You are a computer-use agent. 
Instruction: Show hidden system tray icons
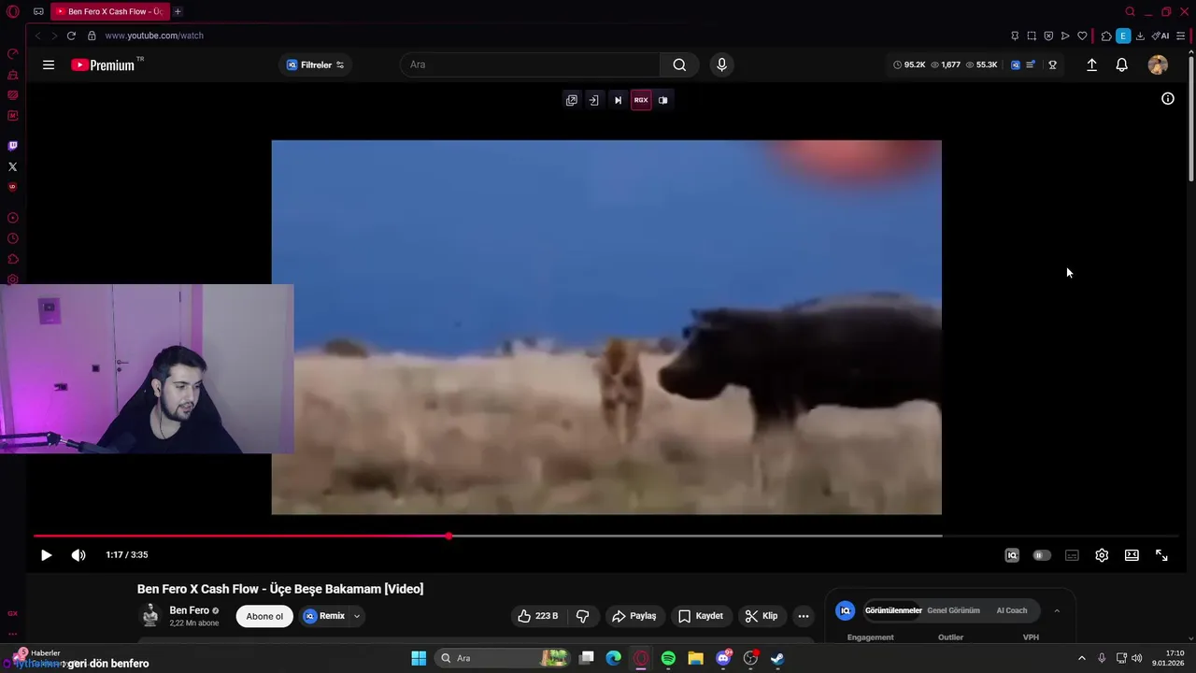[x=1082, y=658]
